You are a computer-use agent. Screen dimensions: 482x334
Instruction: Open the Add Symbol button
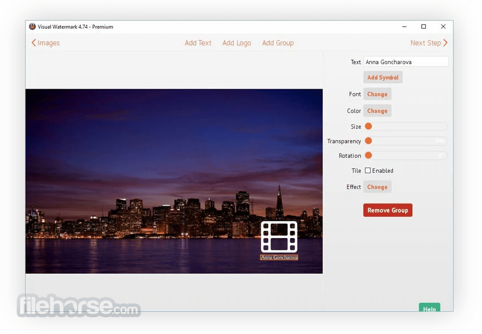tap(383, 78)
